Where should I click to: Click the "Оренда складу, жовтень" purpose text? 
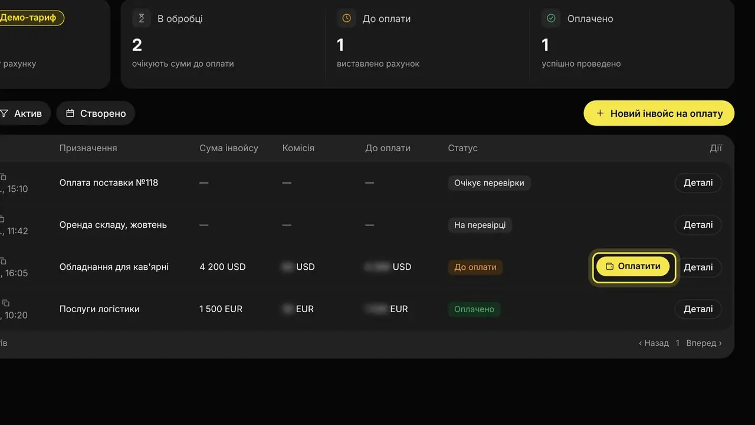tap(113, 225)
